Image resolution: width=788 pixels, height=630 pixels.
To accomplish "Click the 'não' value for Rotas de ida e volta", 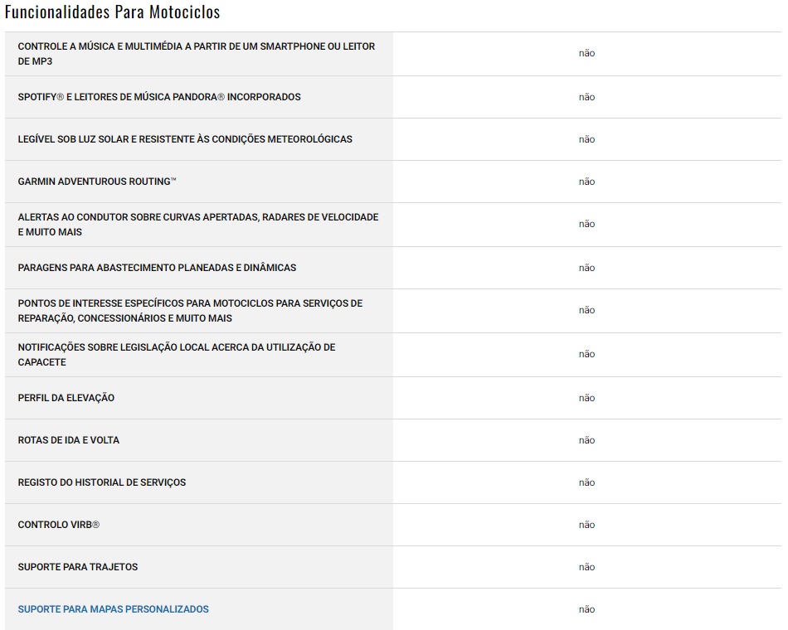I will tap(586, 440).
